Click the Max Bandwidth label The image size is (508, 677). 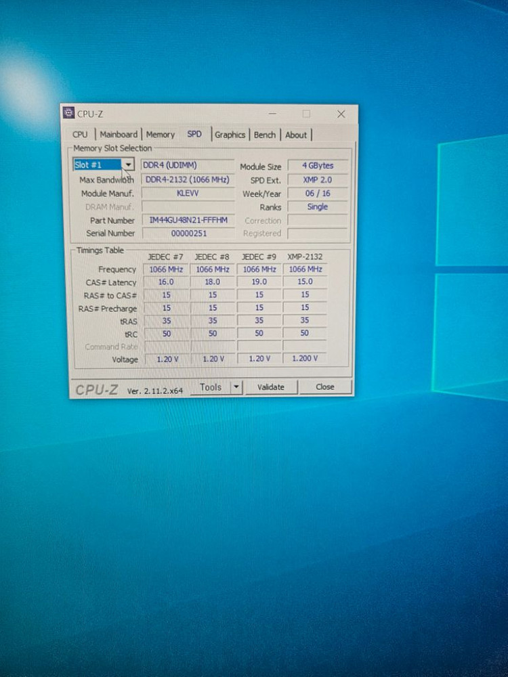pos(107,179)
